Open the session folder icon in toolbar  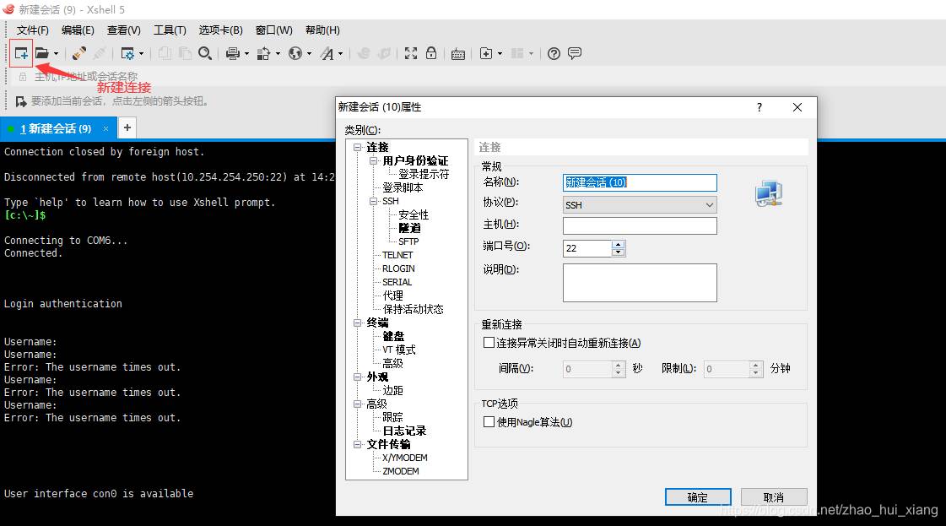coord(41,54)
